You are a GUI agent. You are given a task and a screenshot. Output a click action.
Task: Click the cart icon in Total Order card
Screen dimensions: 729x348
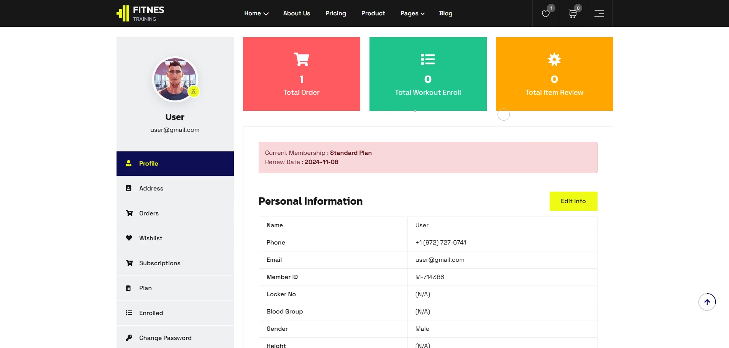(301, 59)
